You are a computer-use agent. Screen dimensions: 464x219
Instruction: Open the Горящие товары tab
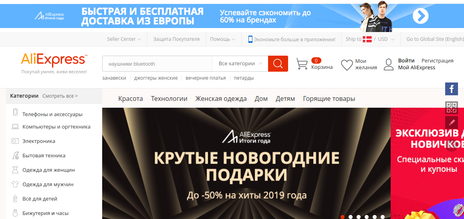pyautogui.click(x=329, y=99)
